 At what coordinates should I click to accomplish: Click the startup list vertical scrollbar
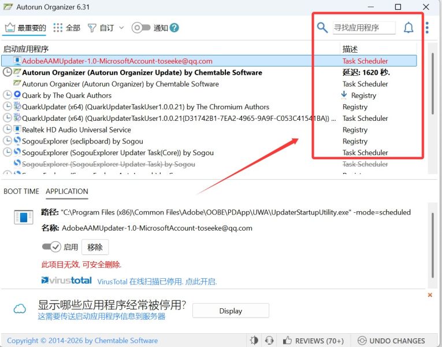pos(432,83)
